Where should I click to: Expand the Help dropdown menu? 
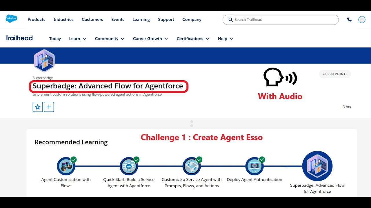point(225,39)
